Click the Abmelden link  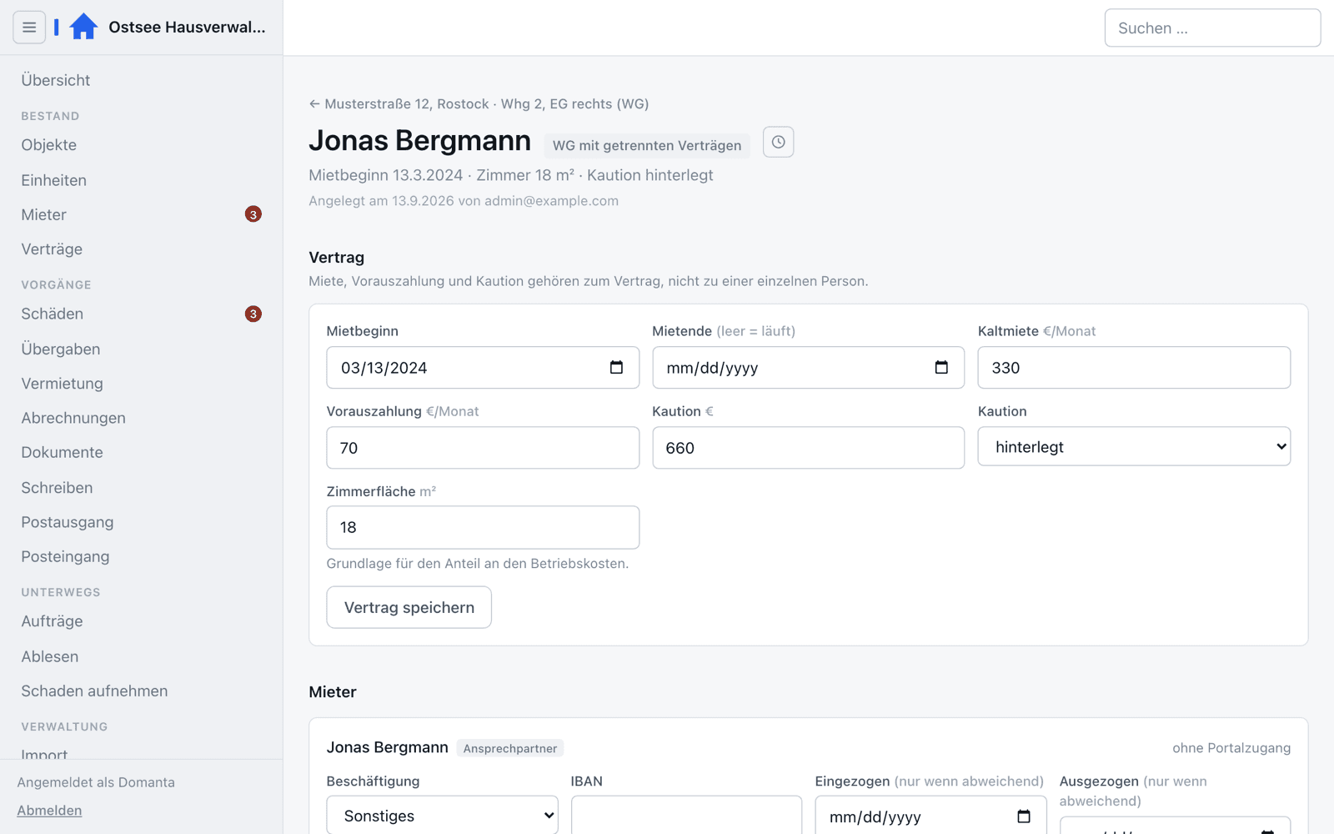pyautogui.click(x=49, y=811)
